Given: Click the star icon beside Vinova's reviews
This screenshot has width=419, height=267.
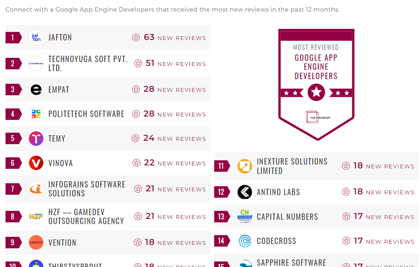Looking at the screenshot, I should point(136,163).
